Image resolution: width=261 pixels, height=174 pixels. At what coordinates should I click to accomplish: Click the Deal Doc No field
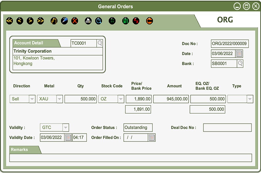coord(227,128)
